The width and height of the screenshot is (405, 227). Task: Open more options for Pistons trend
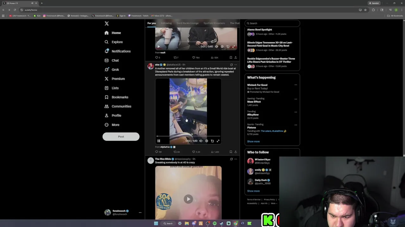[x=296, y=125]
